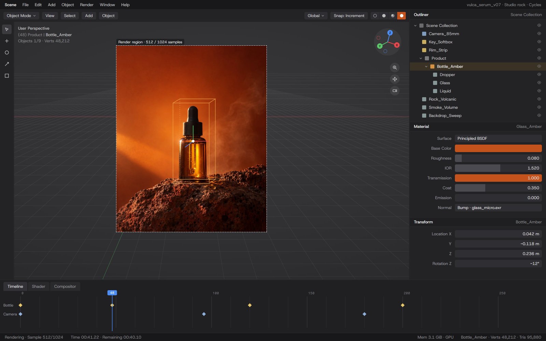Select the arrow select tool in left toolbar

[7, 29]
